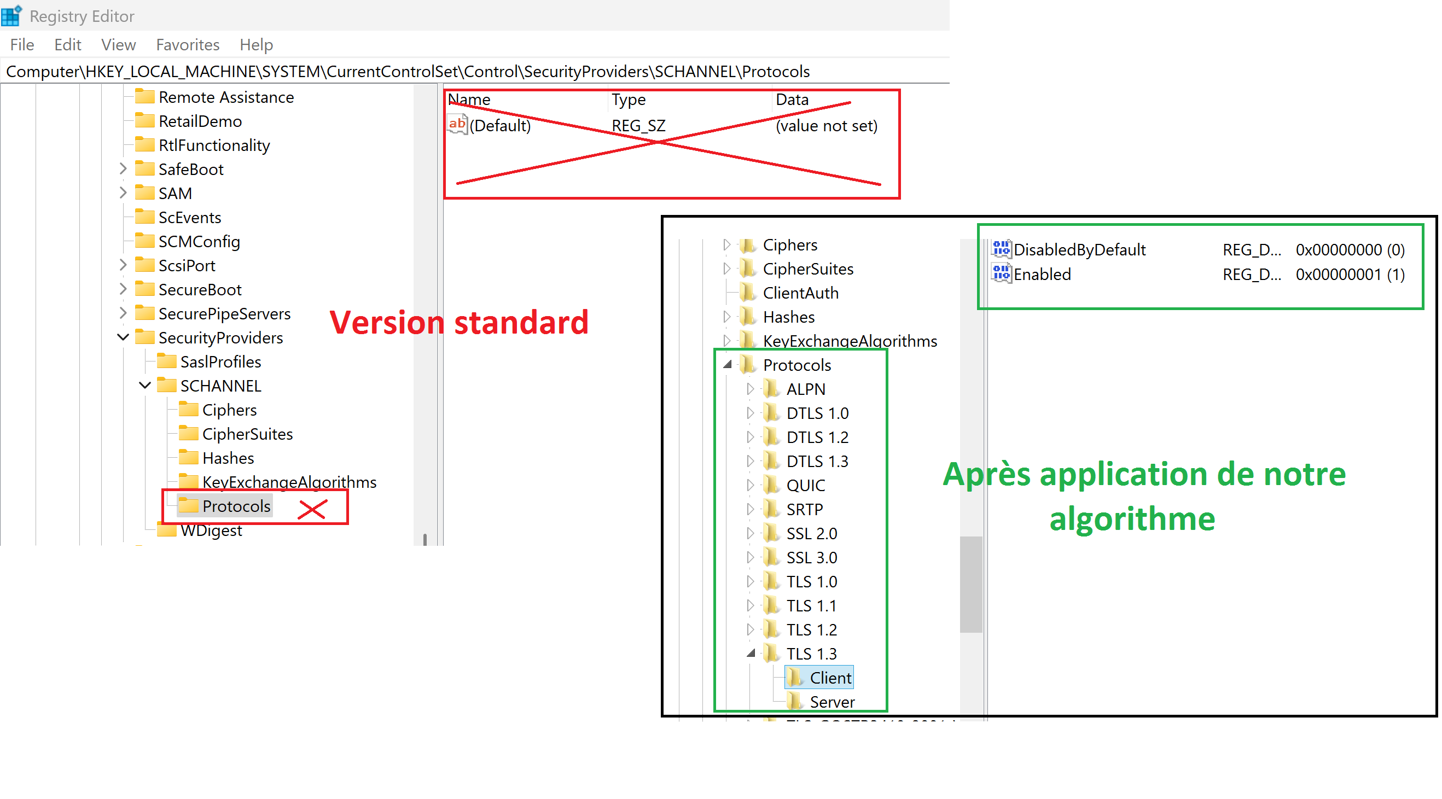Collapse the expanded Protocols key

[727, 365]
